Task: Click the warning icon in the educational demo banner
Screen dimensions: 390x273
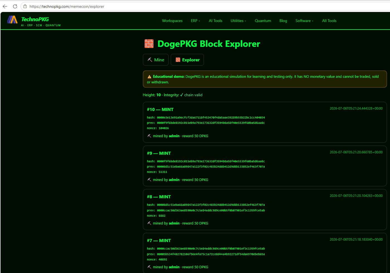Action: pyautogui.click(x=149, y=77)
